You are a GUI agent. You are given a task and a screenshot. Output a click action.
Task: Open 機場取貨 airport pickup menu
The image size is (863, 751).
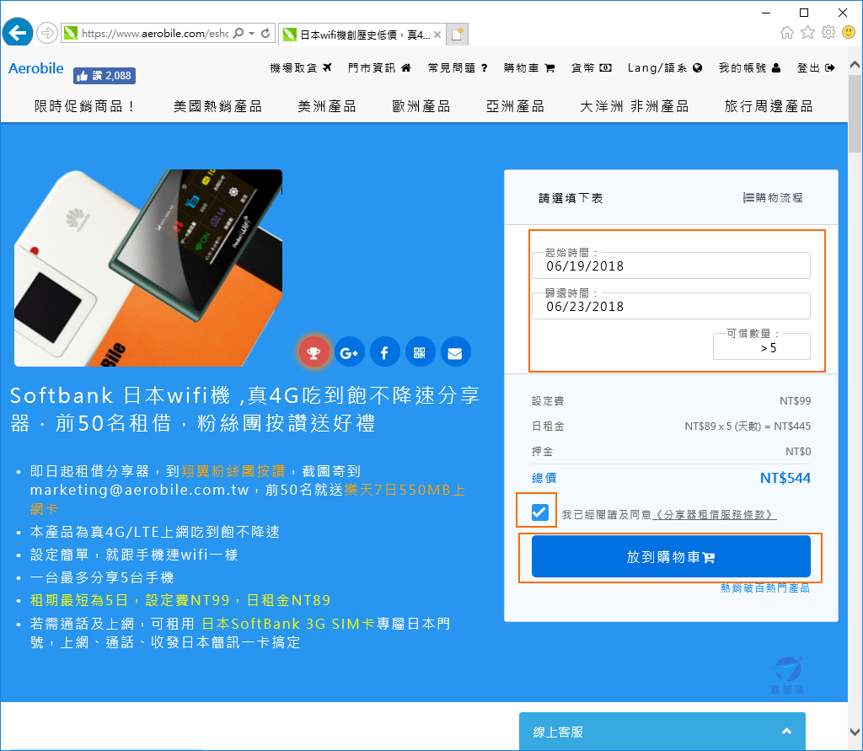tap(301, 67)
